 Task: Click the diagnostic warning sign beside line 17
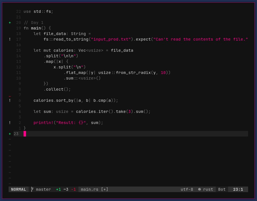[10, 39]
